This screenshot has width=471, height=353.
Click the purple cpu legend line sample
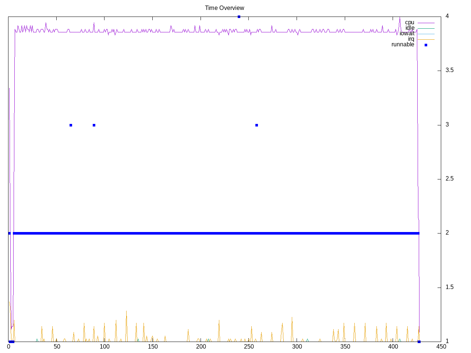point(426,23)
